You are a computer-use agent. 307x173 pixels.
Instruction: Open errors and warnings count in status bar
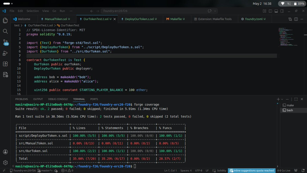pyautogui.click(x=67, y=170)
